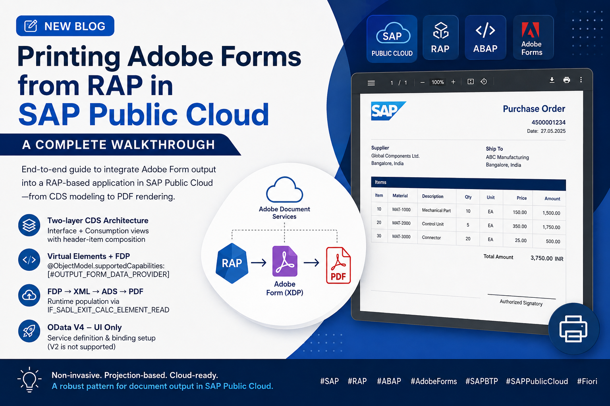The height and width of the screenshot is (406, 610).
Task: Click the Purchase Order heading
Action: click(534, 109)
